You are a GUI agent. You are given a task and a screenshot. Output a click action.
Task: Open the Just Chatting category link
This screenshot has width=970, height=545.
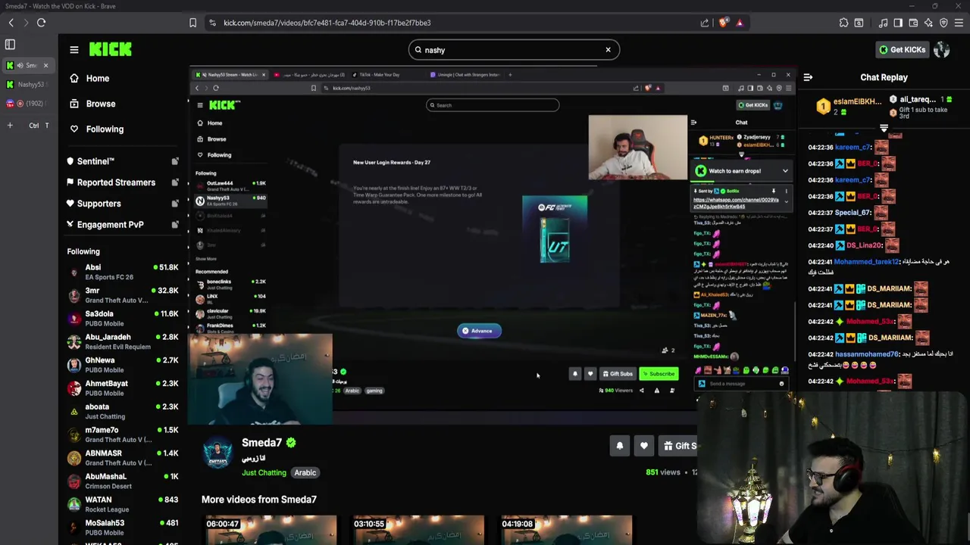pyautogui.click(x=264, y=473)
